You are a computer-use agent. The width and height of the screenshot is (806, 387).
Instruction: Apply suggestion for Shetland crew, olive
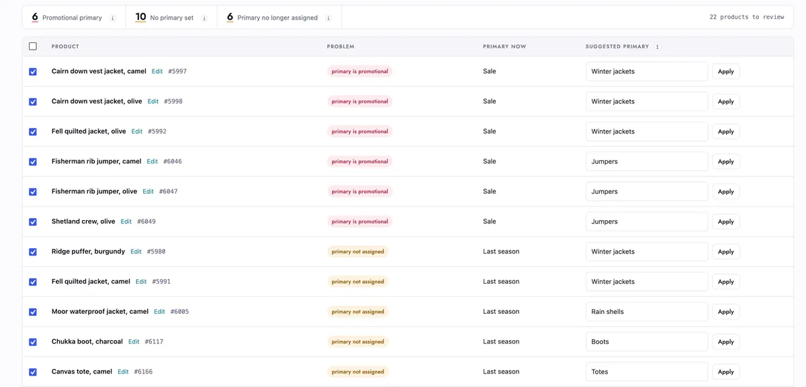point(726,222)
